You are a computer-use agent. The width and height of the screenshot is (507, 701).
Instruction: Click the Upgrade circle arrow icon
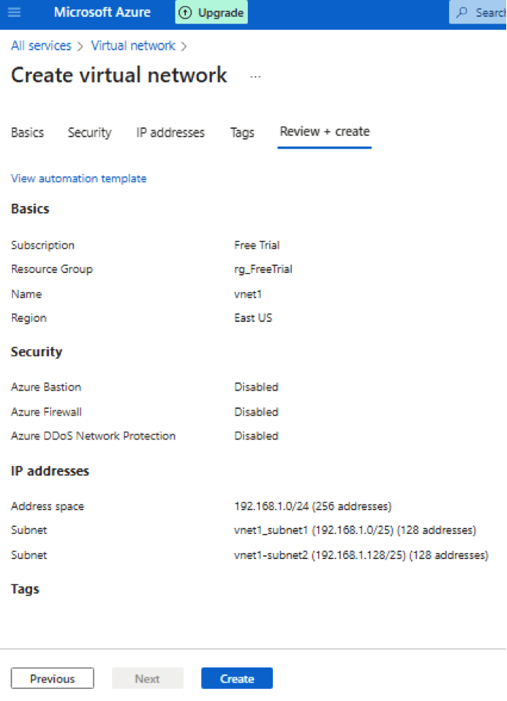185,13
